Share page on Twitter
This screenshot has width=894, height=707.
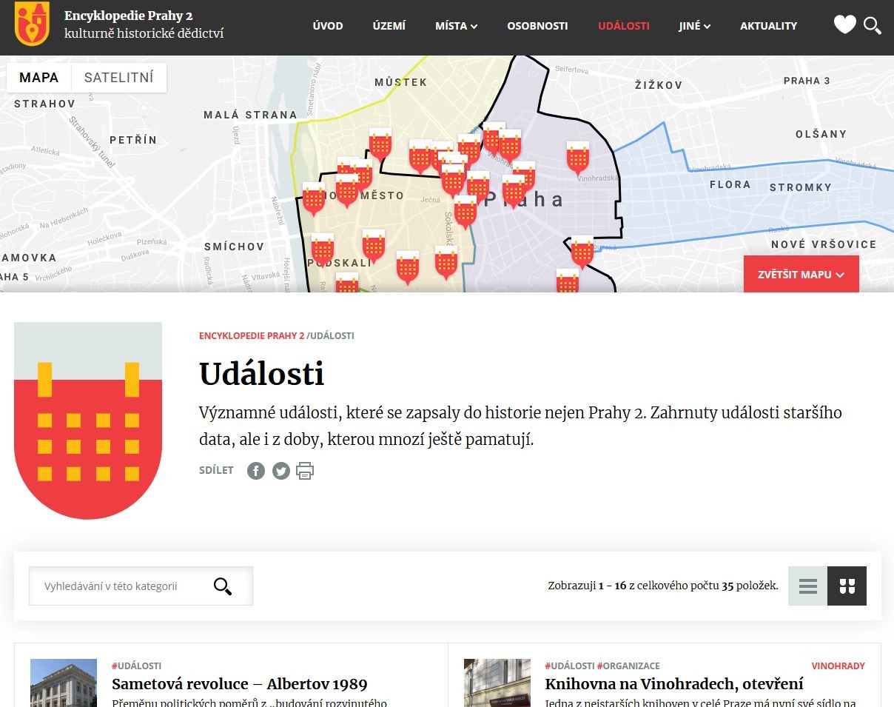[x=281, y=471]
